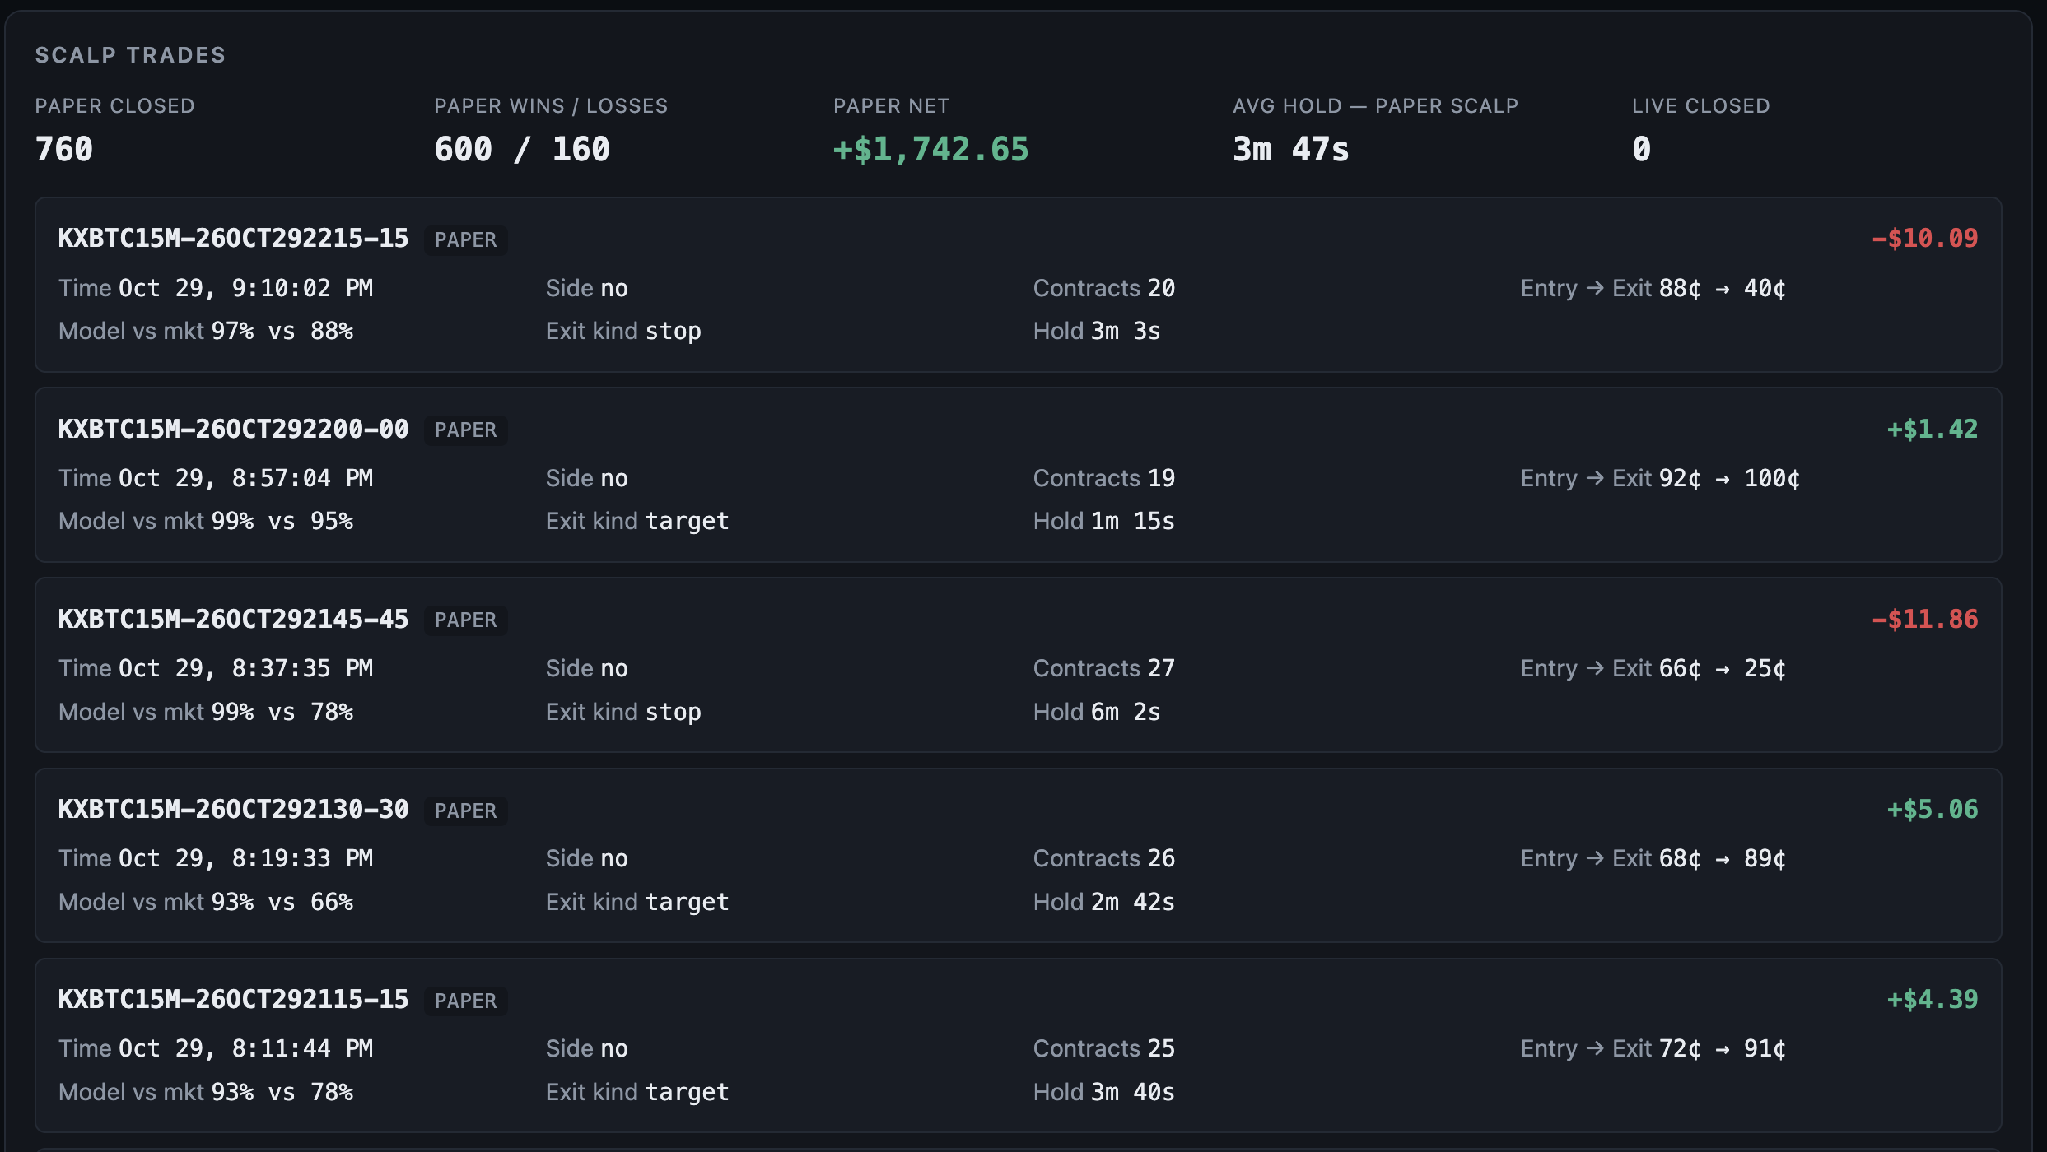Click PAPER badge on the 292215-15 trade
Screen dimensions: 2047x1152
pyautogui.click(x=466, y=239)
